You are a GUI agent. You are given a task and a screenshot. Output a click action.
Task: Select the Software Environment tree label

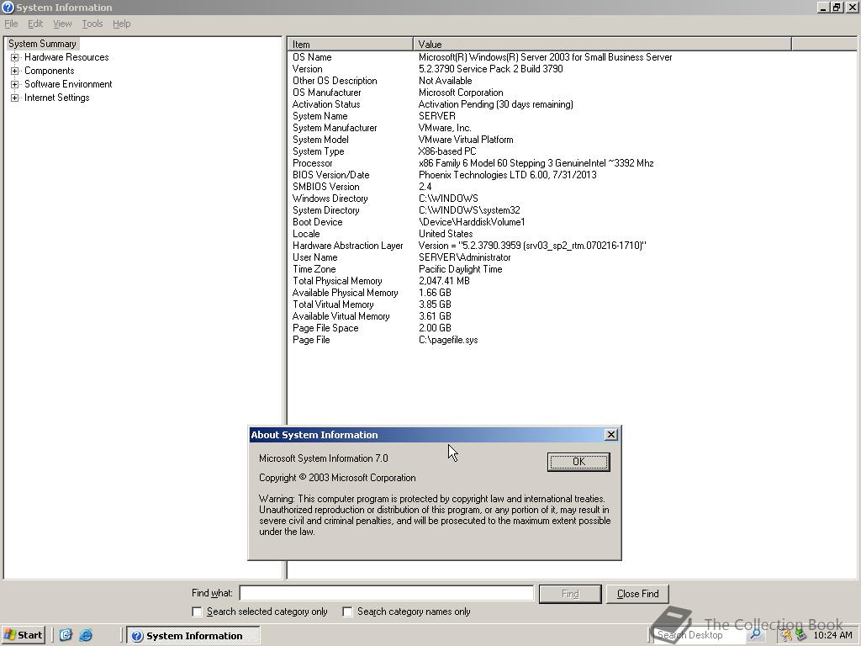(x=68, y=84)
